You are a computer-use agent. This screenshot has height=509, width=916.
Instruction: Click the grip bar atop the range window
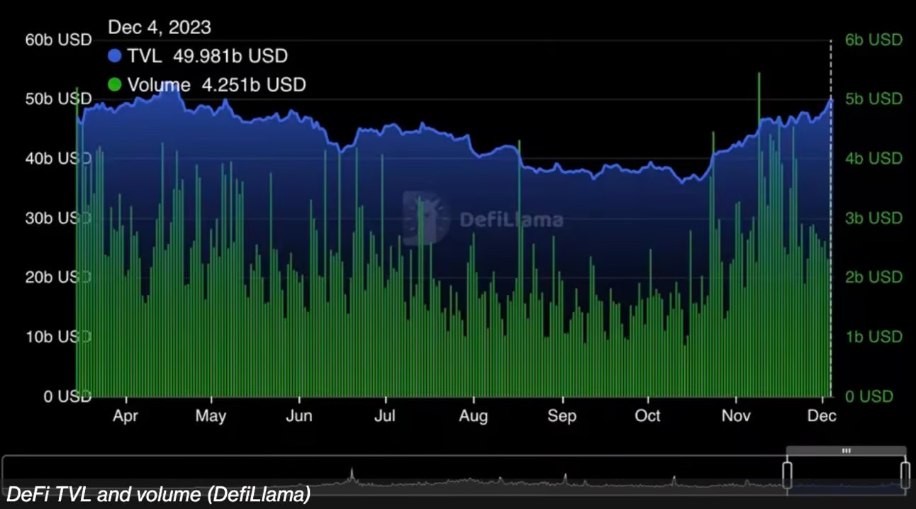(x=846, y=450)
